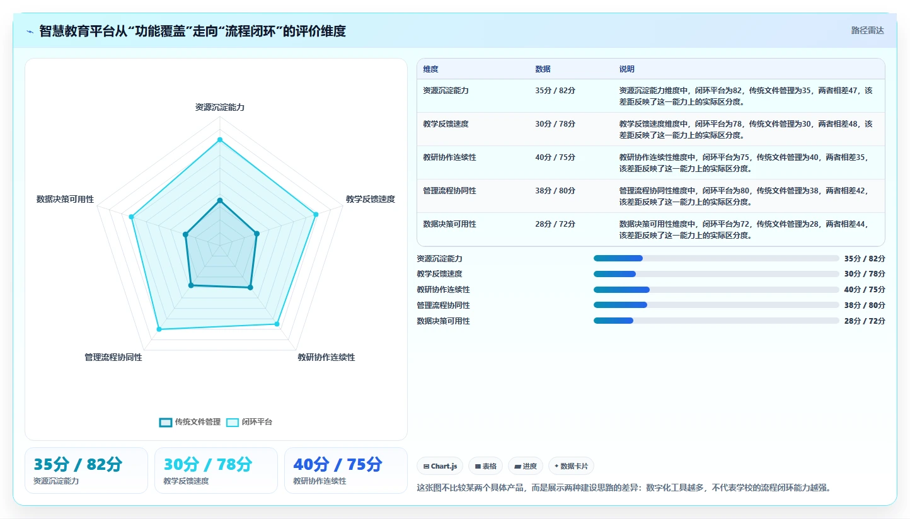
Task: Click the 38分 / 80分 value in the table
Action: tap(555, 191)
